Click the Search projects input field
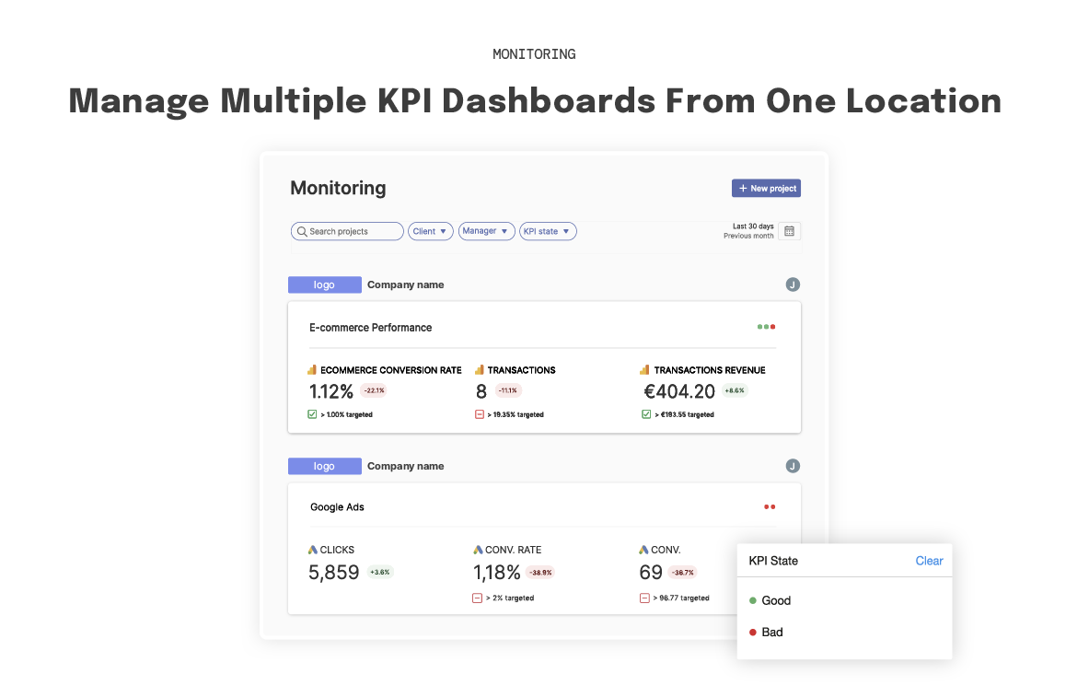1089x697 pixels. (348, 231)
